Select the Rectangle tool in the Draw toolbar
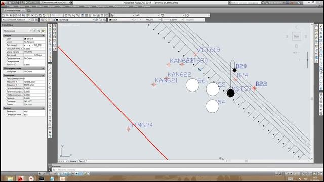 click(x=50, y=81)
